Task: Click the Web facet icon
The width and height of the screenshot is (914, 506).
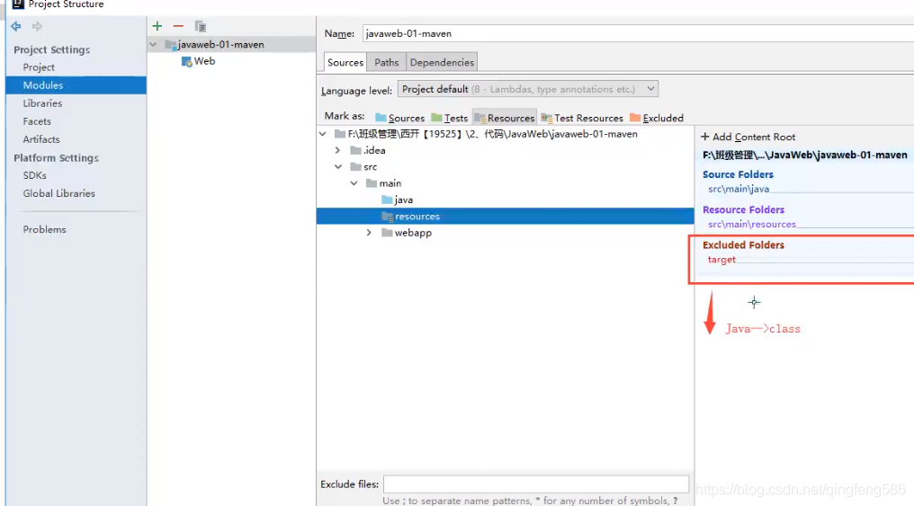Action: point(186,61)
